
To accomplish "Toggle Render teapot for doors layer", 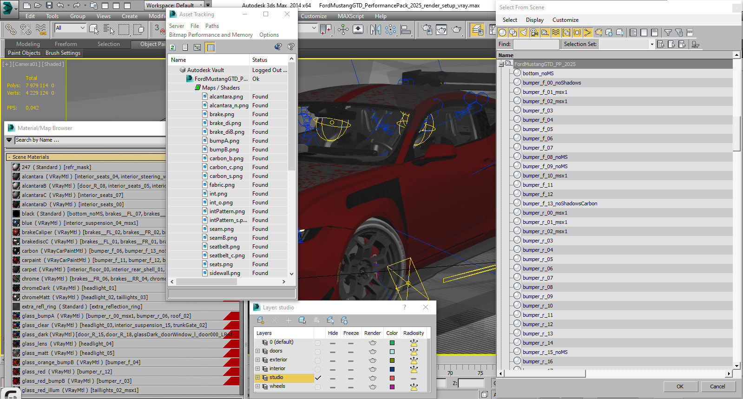I will tap(372, 352).
